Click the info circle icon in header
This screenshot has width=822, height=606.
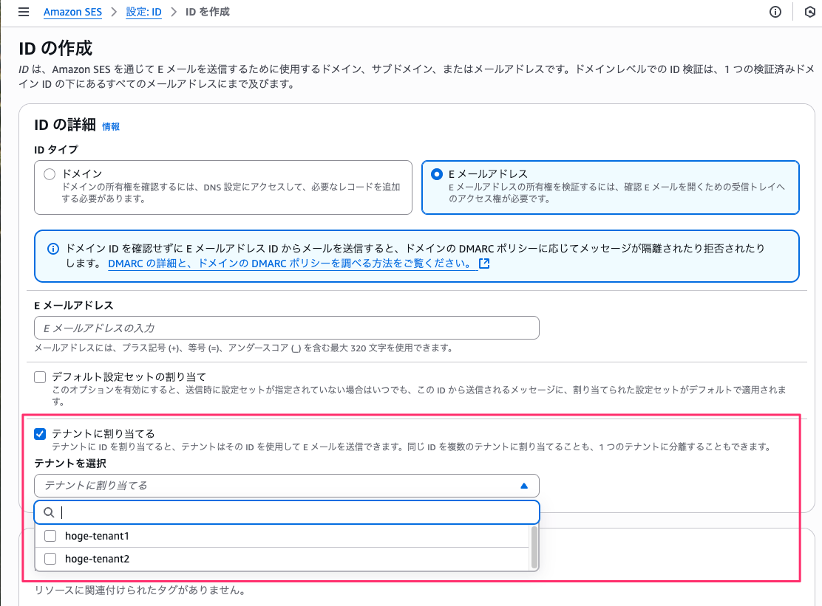pos(775,12)
